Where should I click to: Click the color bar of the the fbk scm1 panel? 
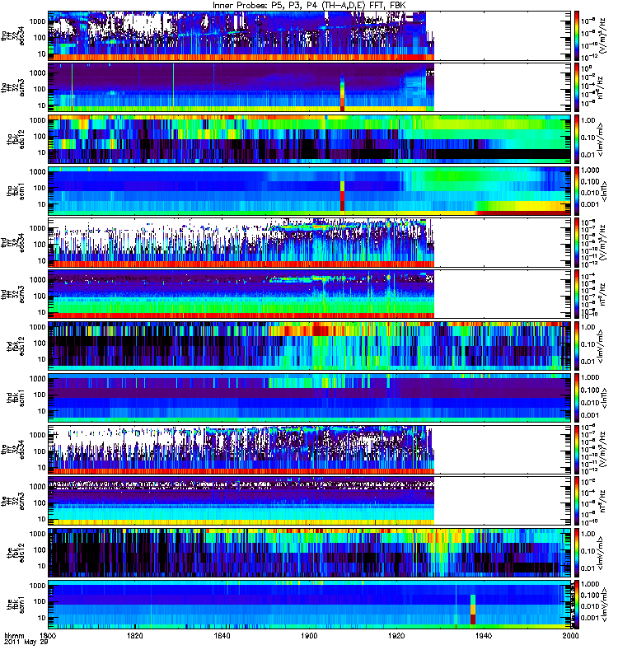click(x=578, y=605)
